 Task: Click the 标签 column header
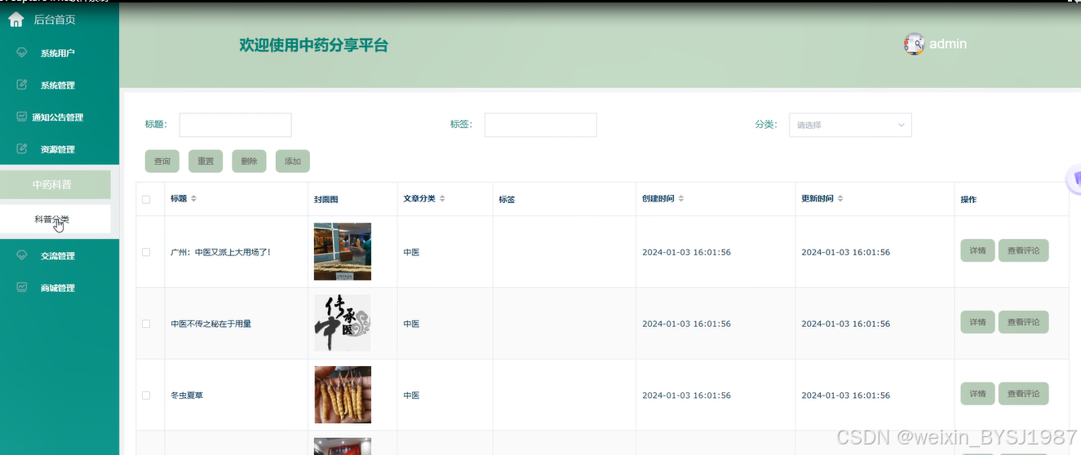click(x=507, y=200)
